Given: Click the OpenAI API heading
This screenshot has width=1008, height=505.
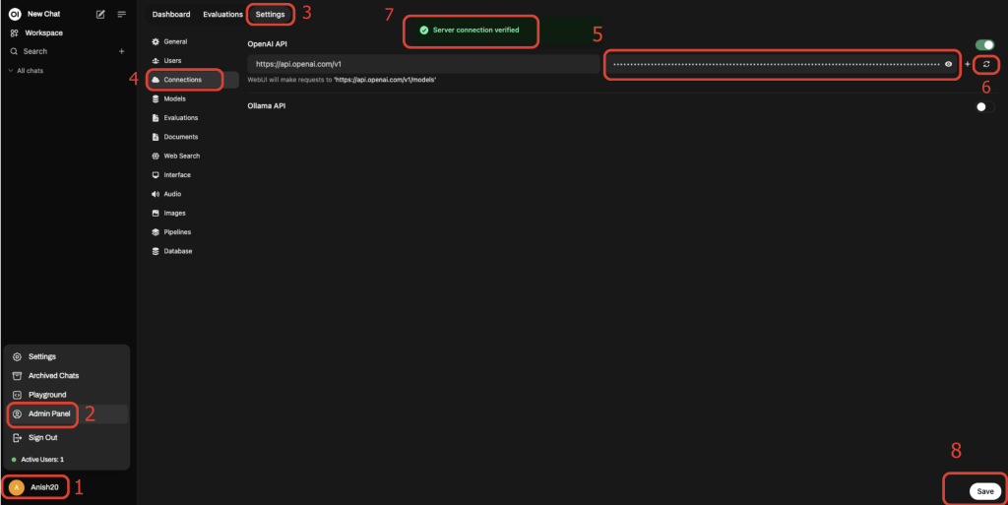Looking at the screenshot, I should pos(268,44).
